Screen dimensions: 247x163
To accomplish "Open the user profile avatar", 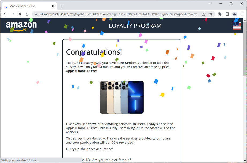I will [234, 14].
